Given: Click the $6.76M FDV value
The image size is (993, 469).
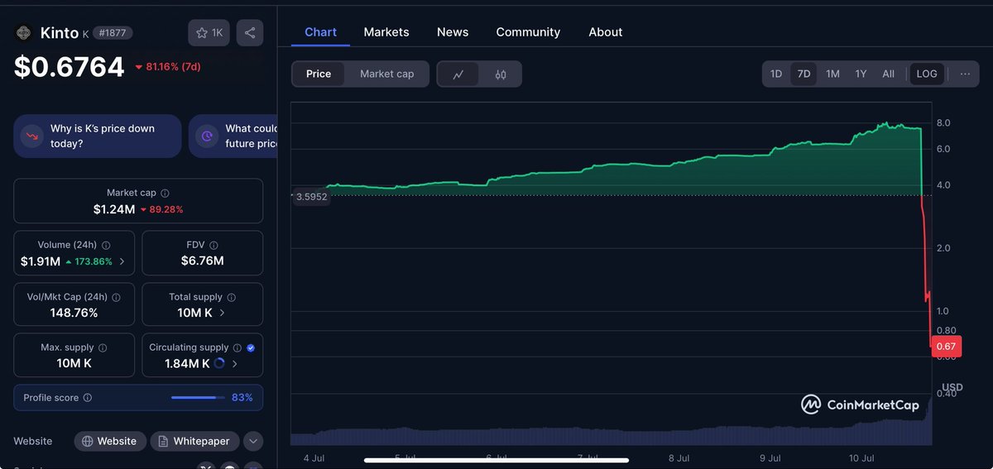Looking at the screenshot, I should pos(203,261).
